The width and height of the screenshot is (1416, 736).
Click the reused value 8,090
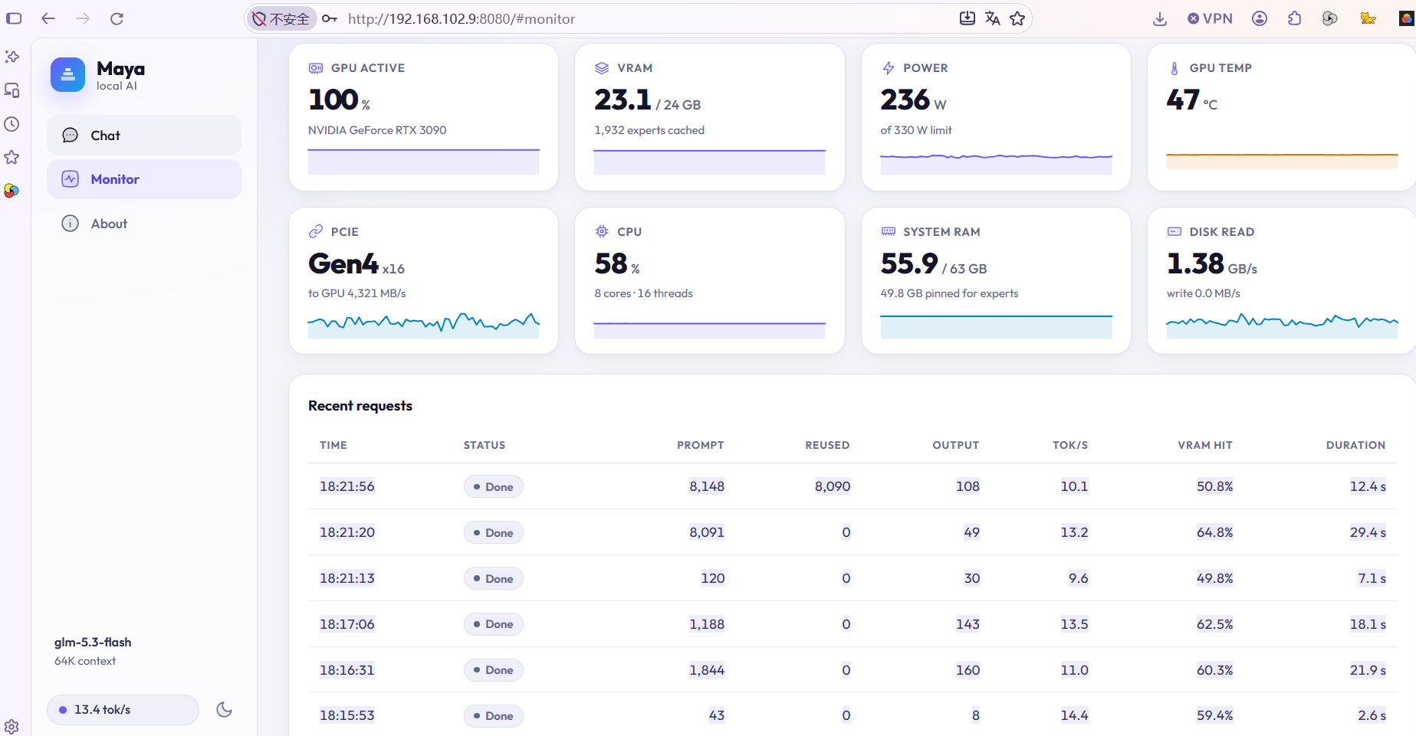(832, 486)
